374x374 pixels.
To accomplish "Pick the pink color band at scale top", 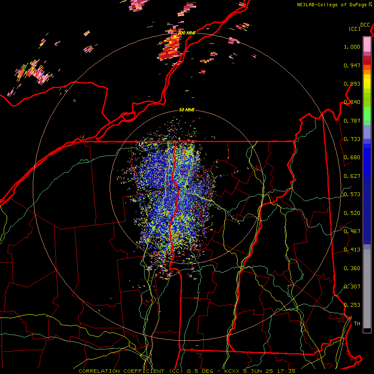I will click(367, 44).
